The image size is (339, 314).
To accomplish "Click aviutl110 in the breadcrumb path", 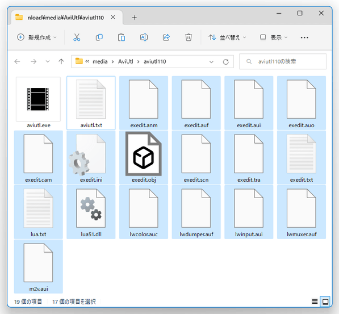I will 155,61.
